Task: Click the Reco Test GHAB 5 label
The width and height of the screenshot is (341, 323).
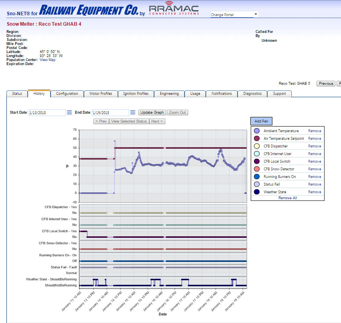Action: tap(294, 84)
